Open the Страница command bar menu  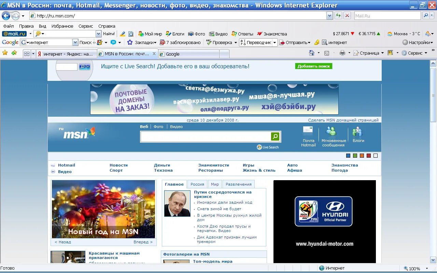pos(369,53)
